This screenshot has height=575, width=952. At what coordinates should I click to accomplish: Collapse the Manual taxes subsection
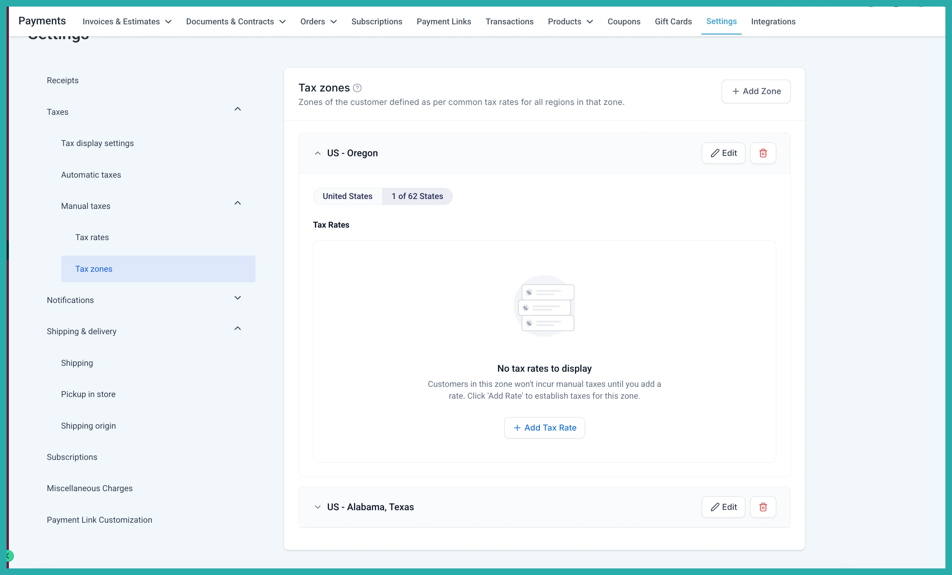pos(238,203)
